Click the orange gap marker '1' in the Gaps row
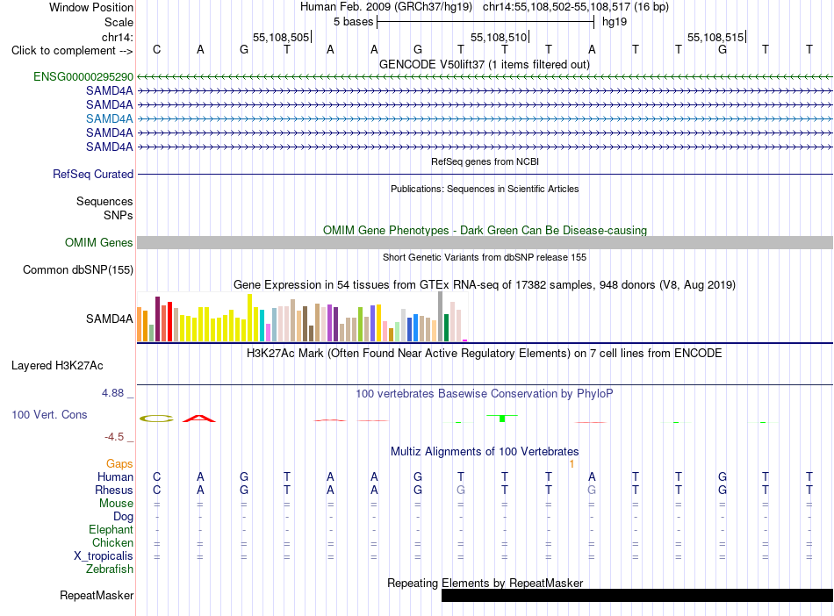This screenshot has height=616, width=834. (572, 464)
